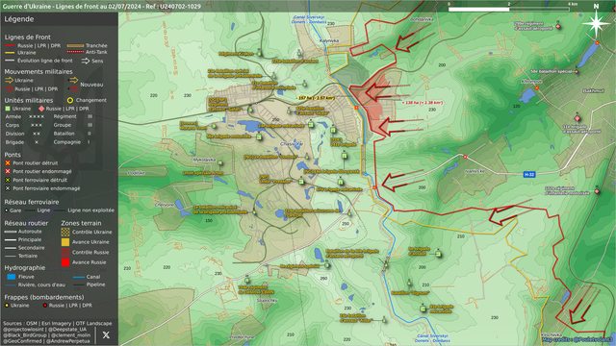This screenshot has width=616, height=346.
Task: Select the H-32 road shield
Action: (x=529, y=174)
